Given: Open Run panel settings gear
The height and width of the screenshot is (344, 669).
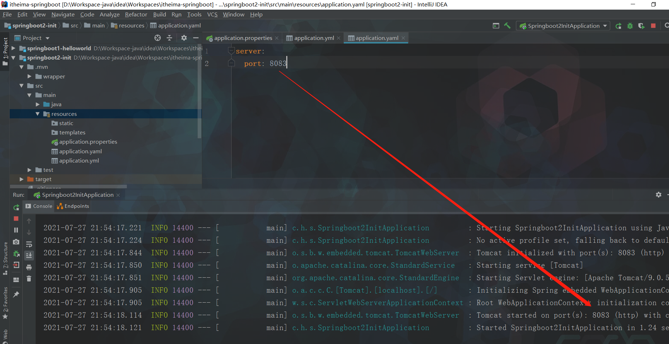Looking at the screenshot, I should click(659, 195).
